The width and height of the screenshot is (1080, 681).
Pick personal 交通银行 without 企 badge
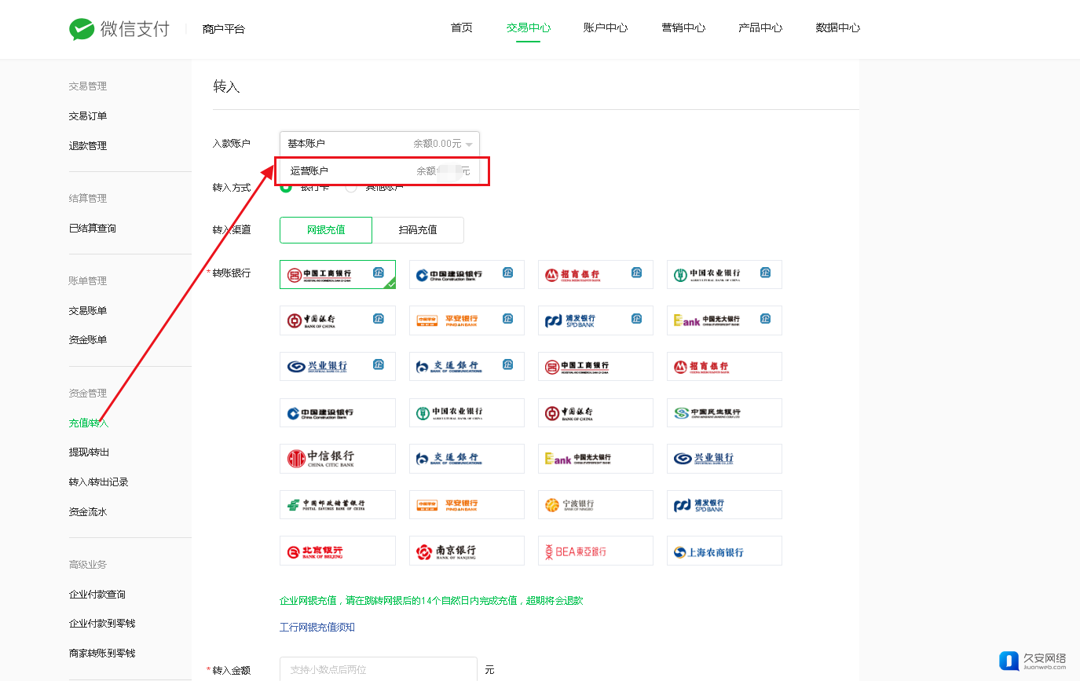tap(467, 459)
